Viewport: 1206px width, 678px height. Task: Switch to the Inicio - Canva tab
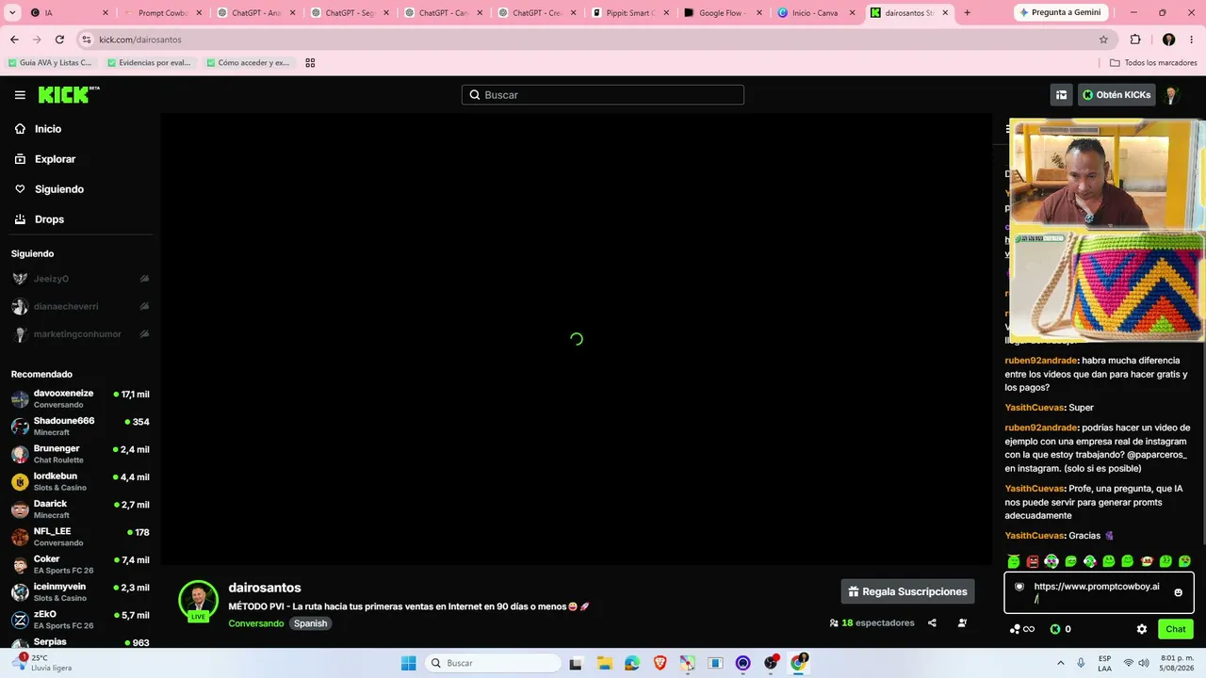(x=816, y=13)
